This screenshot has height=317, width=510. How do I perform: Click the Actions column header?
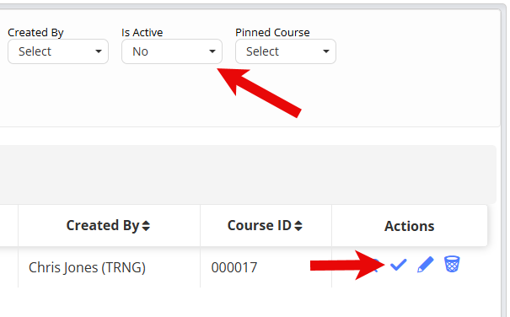coord(410,226)
